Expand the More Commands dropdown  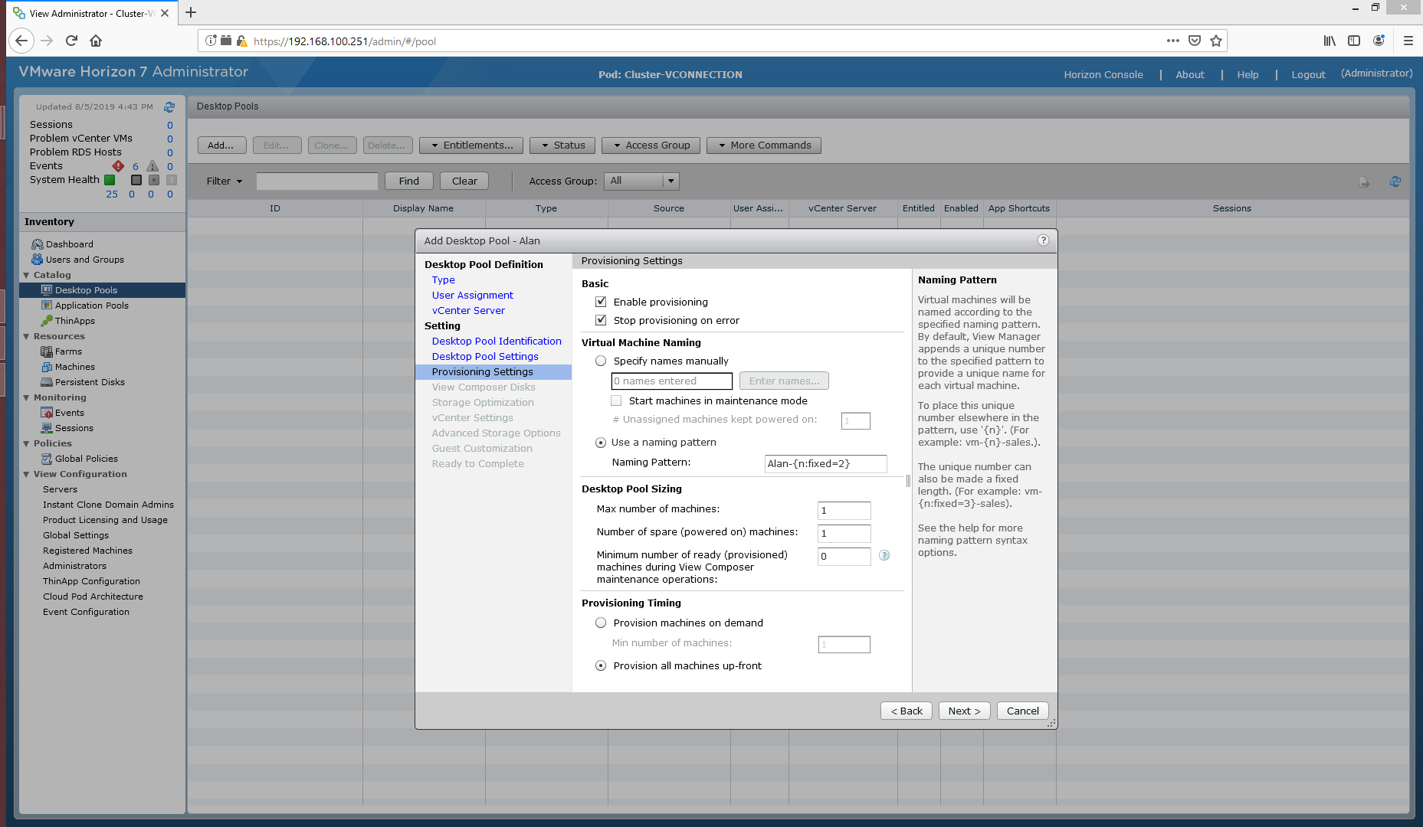[763, 145]
